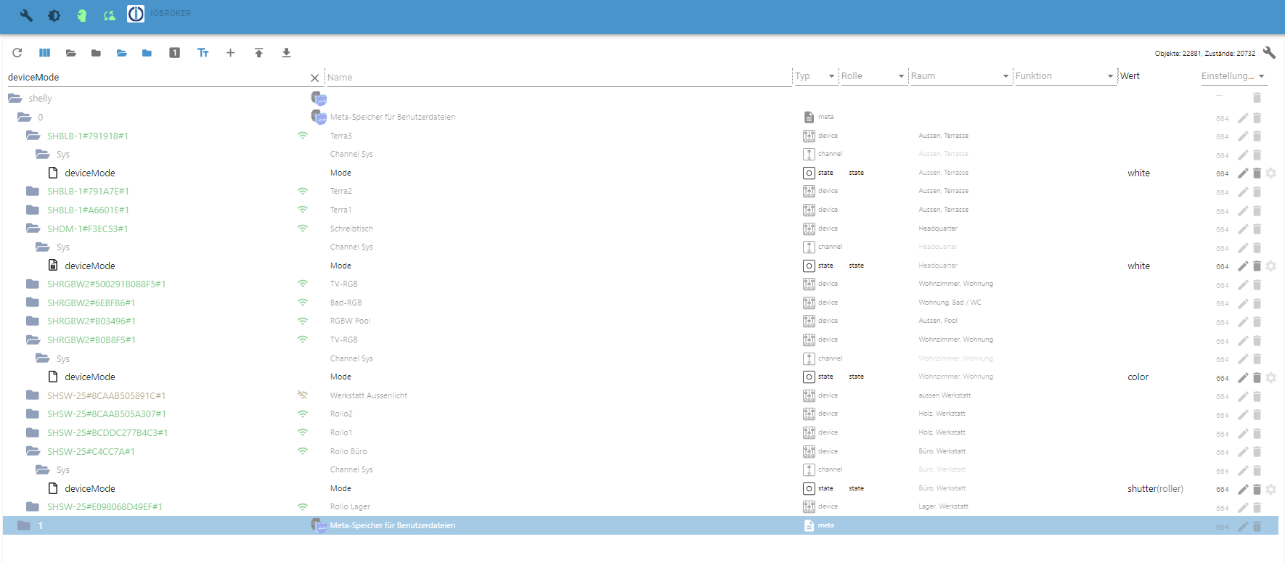This screenshot has width=1285, height=563.
Task: Click the green head icon in the top bar
Action: [82, 15]
